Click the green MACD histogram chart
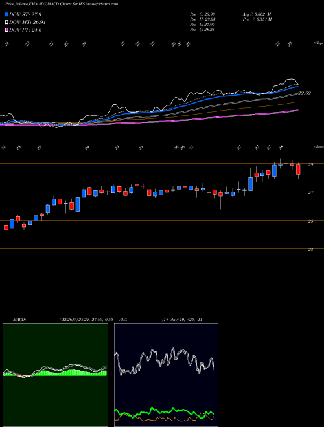 tap(55, 375)
